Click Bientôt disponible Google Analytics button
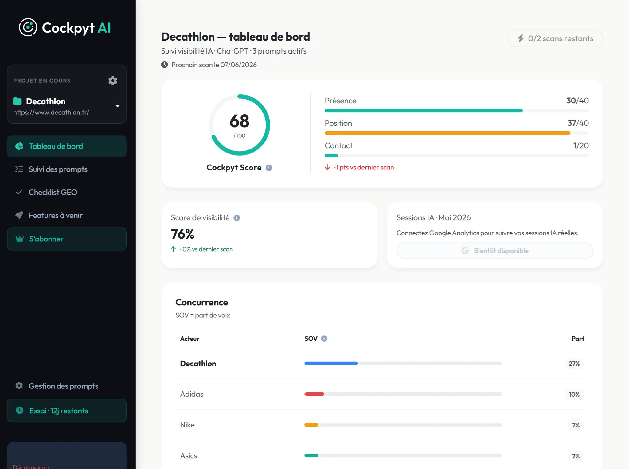The width and height of the screenshot is (629, 469). click(495, 251)
